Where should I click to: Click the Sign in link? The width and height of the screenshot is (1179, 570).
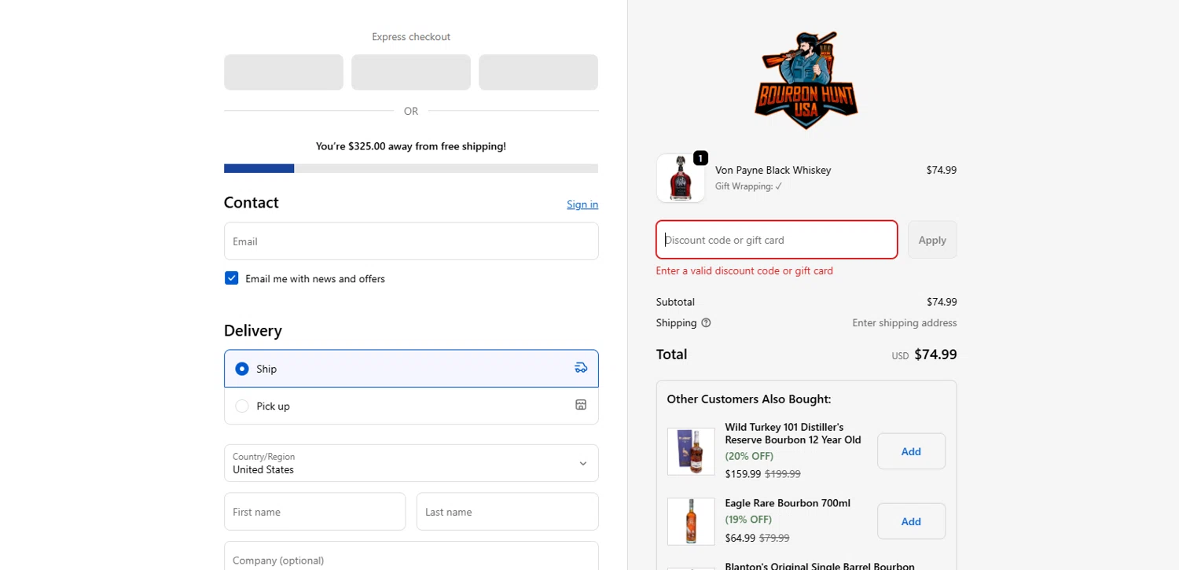click(582, 204)
